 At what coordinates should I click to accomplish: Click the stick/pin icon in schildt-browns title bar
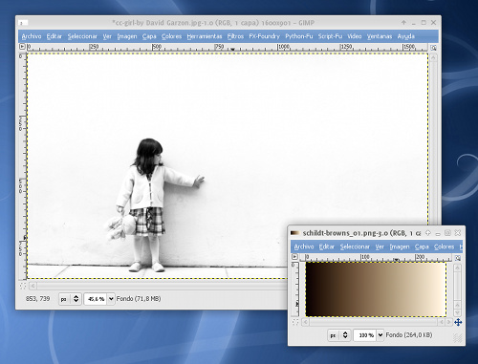tap(428, 233)
